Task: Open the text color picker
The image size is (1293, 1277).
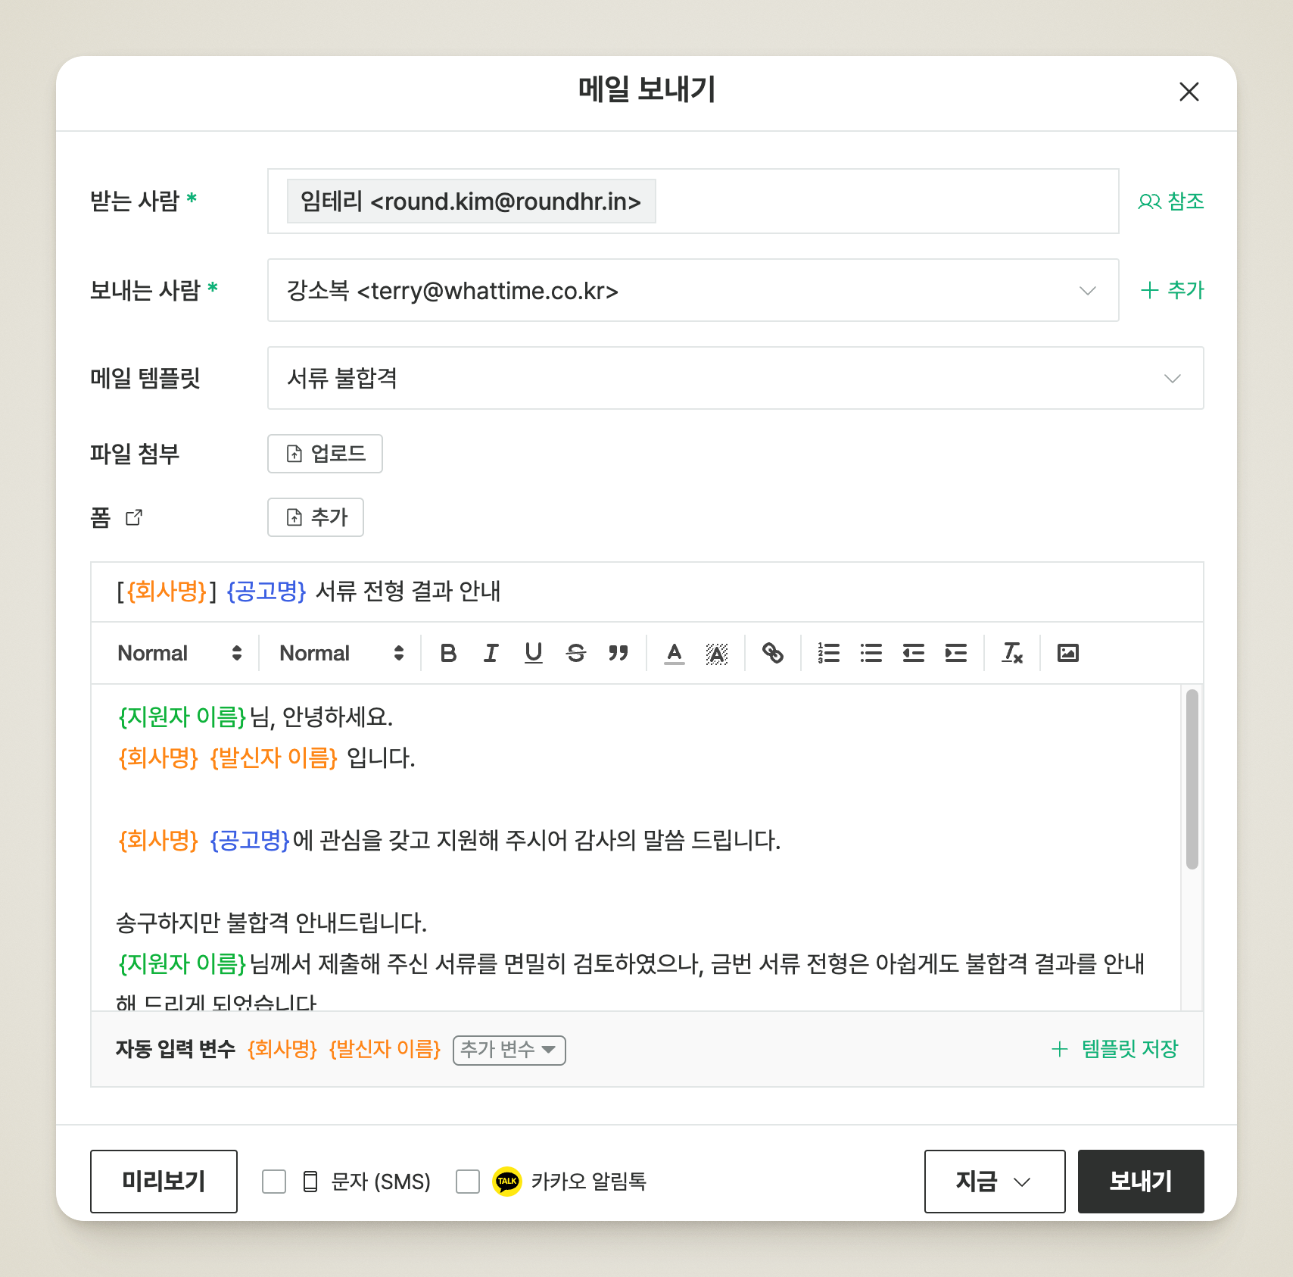Action: (674, 653)
